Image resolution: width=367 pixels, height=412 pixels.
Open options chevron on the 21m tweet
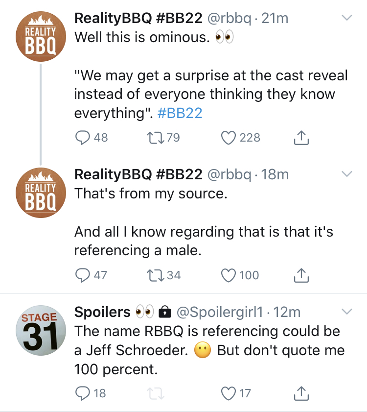click(347, 18)
